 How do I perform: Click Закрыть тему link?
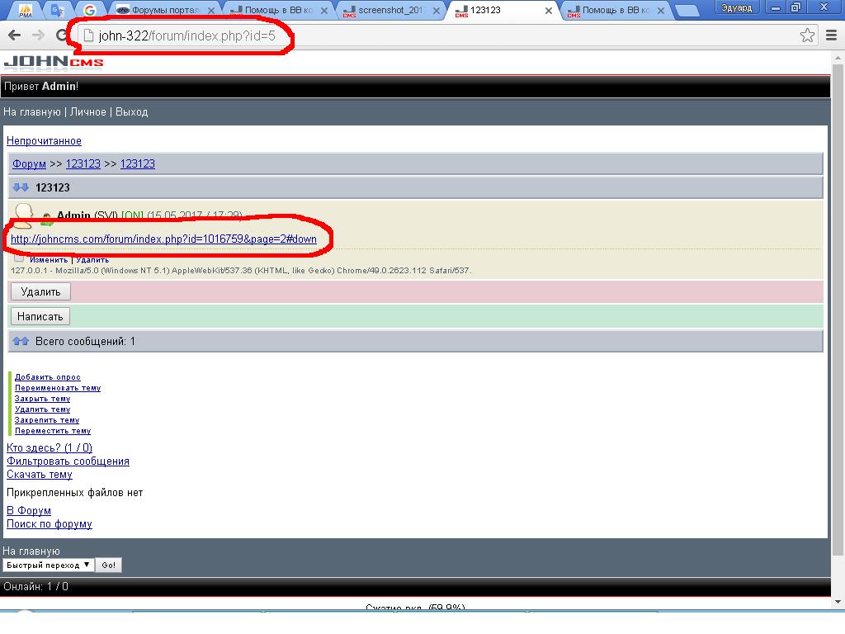(x=43, y=399)
